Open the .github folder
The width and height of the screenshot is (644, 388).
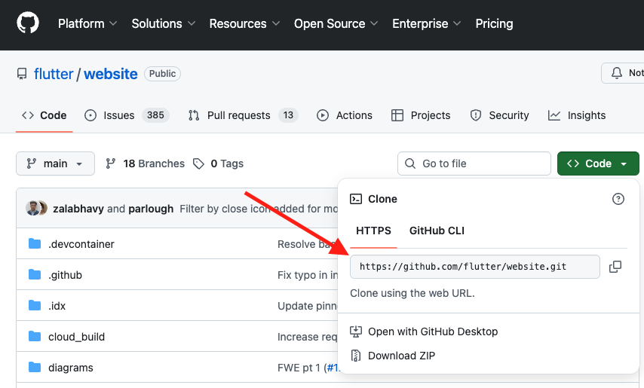point(65,275)
